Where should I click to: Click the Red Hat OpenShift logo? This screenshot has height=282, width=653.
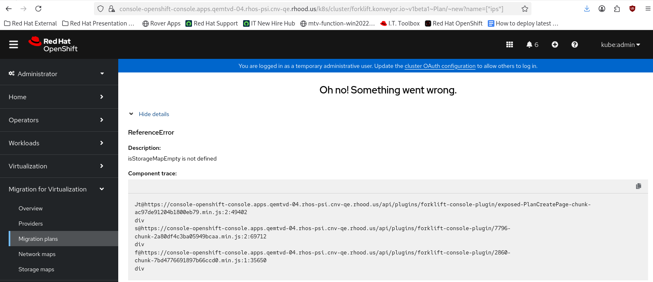tap(53, 44)
